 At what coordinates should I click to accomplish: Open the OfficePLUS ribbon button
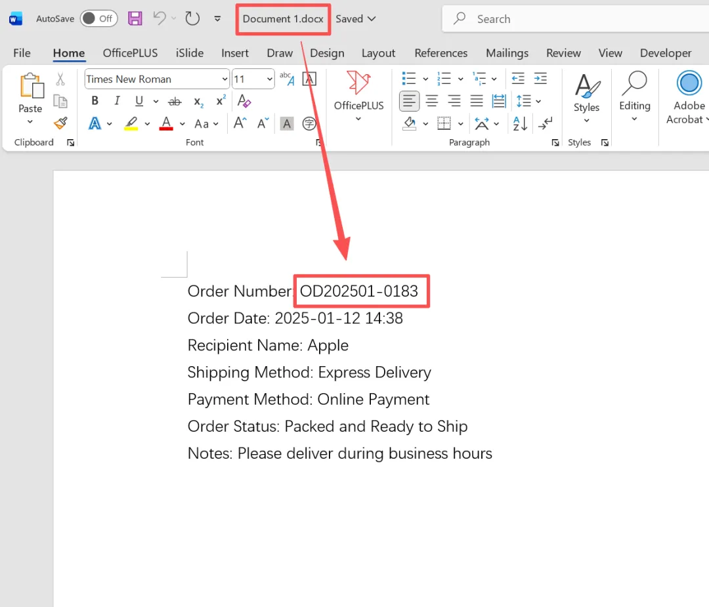[x=358, y=96]
